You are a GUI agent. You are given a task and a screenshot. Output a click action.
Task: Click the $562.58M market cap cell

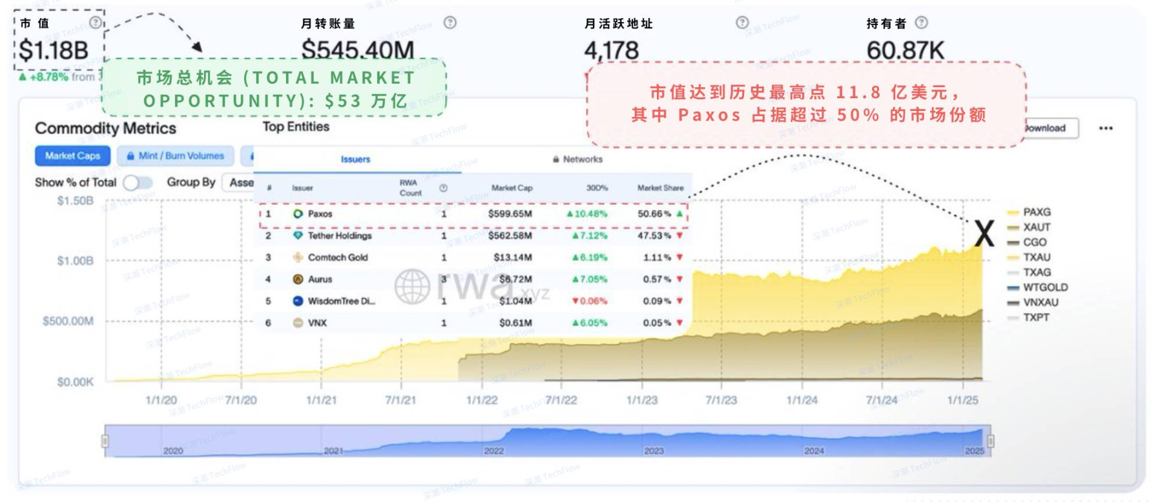tap(510, 236)
